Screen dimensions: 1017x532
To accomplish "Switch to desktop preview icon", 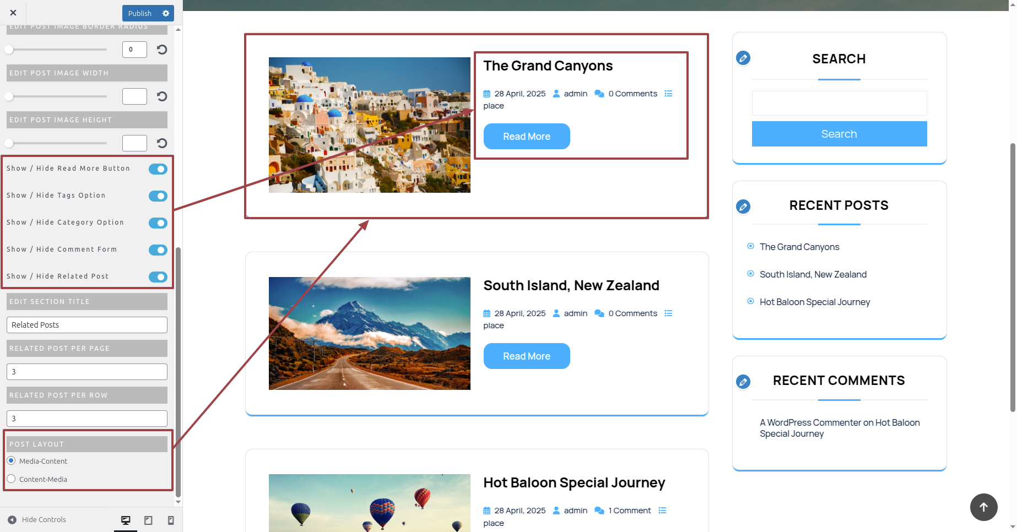I will tap(126, 520).
